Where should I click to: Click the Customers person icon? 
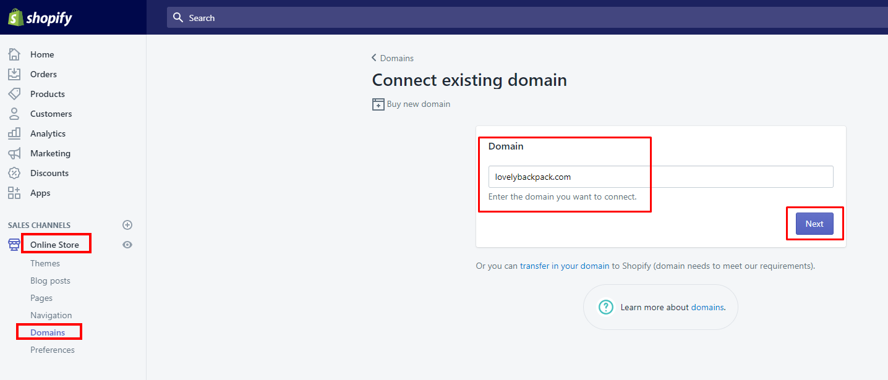point(14,114)
